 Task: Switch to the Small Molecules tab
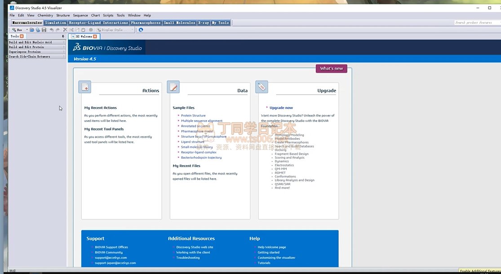pyautogui.click(x=179, y=23)
